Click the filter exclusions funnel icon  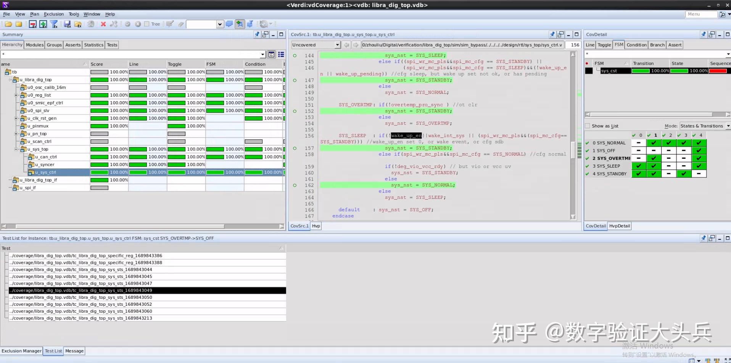54,24
